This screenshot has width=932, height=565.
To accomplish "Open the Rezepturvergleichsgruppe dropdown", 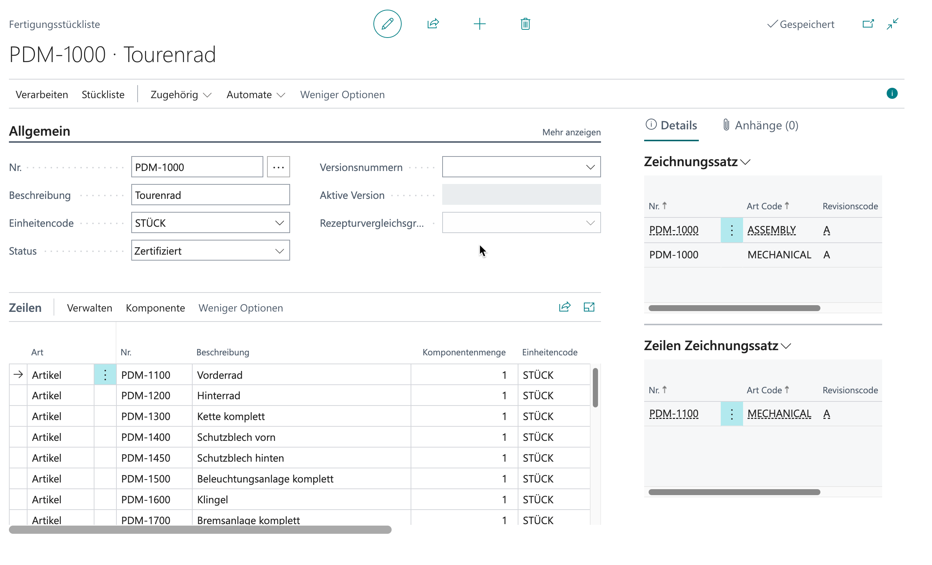I will [590, 223].
